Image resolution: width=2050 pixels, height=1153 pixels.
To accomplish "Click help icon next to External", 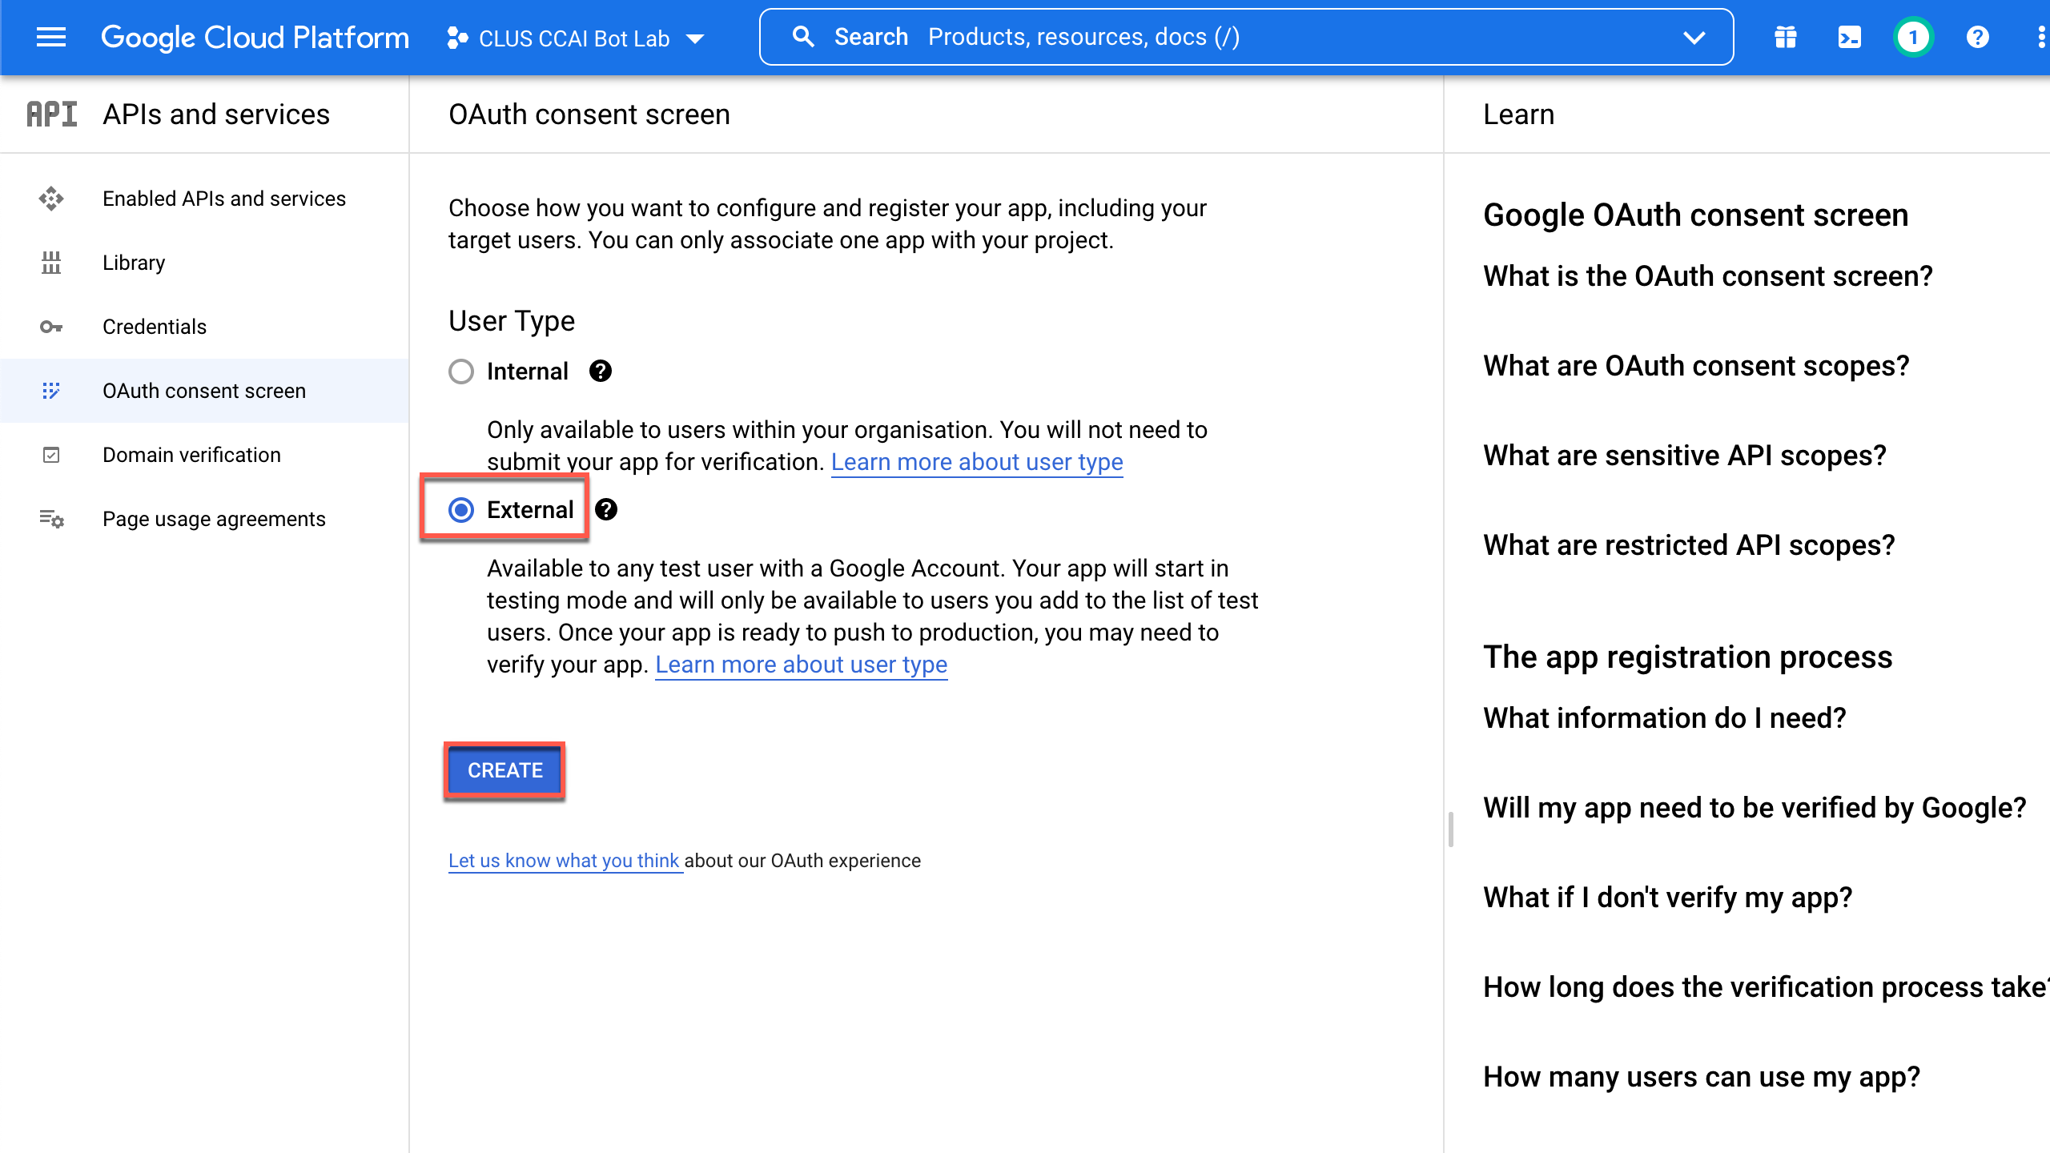I will click(606, 509).
